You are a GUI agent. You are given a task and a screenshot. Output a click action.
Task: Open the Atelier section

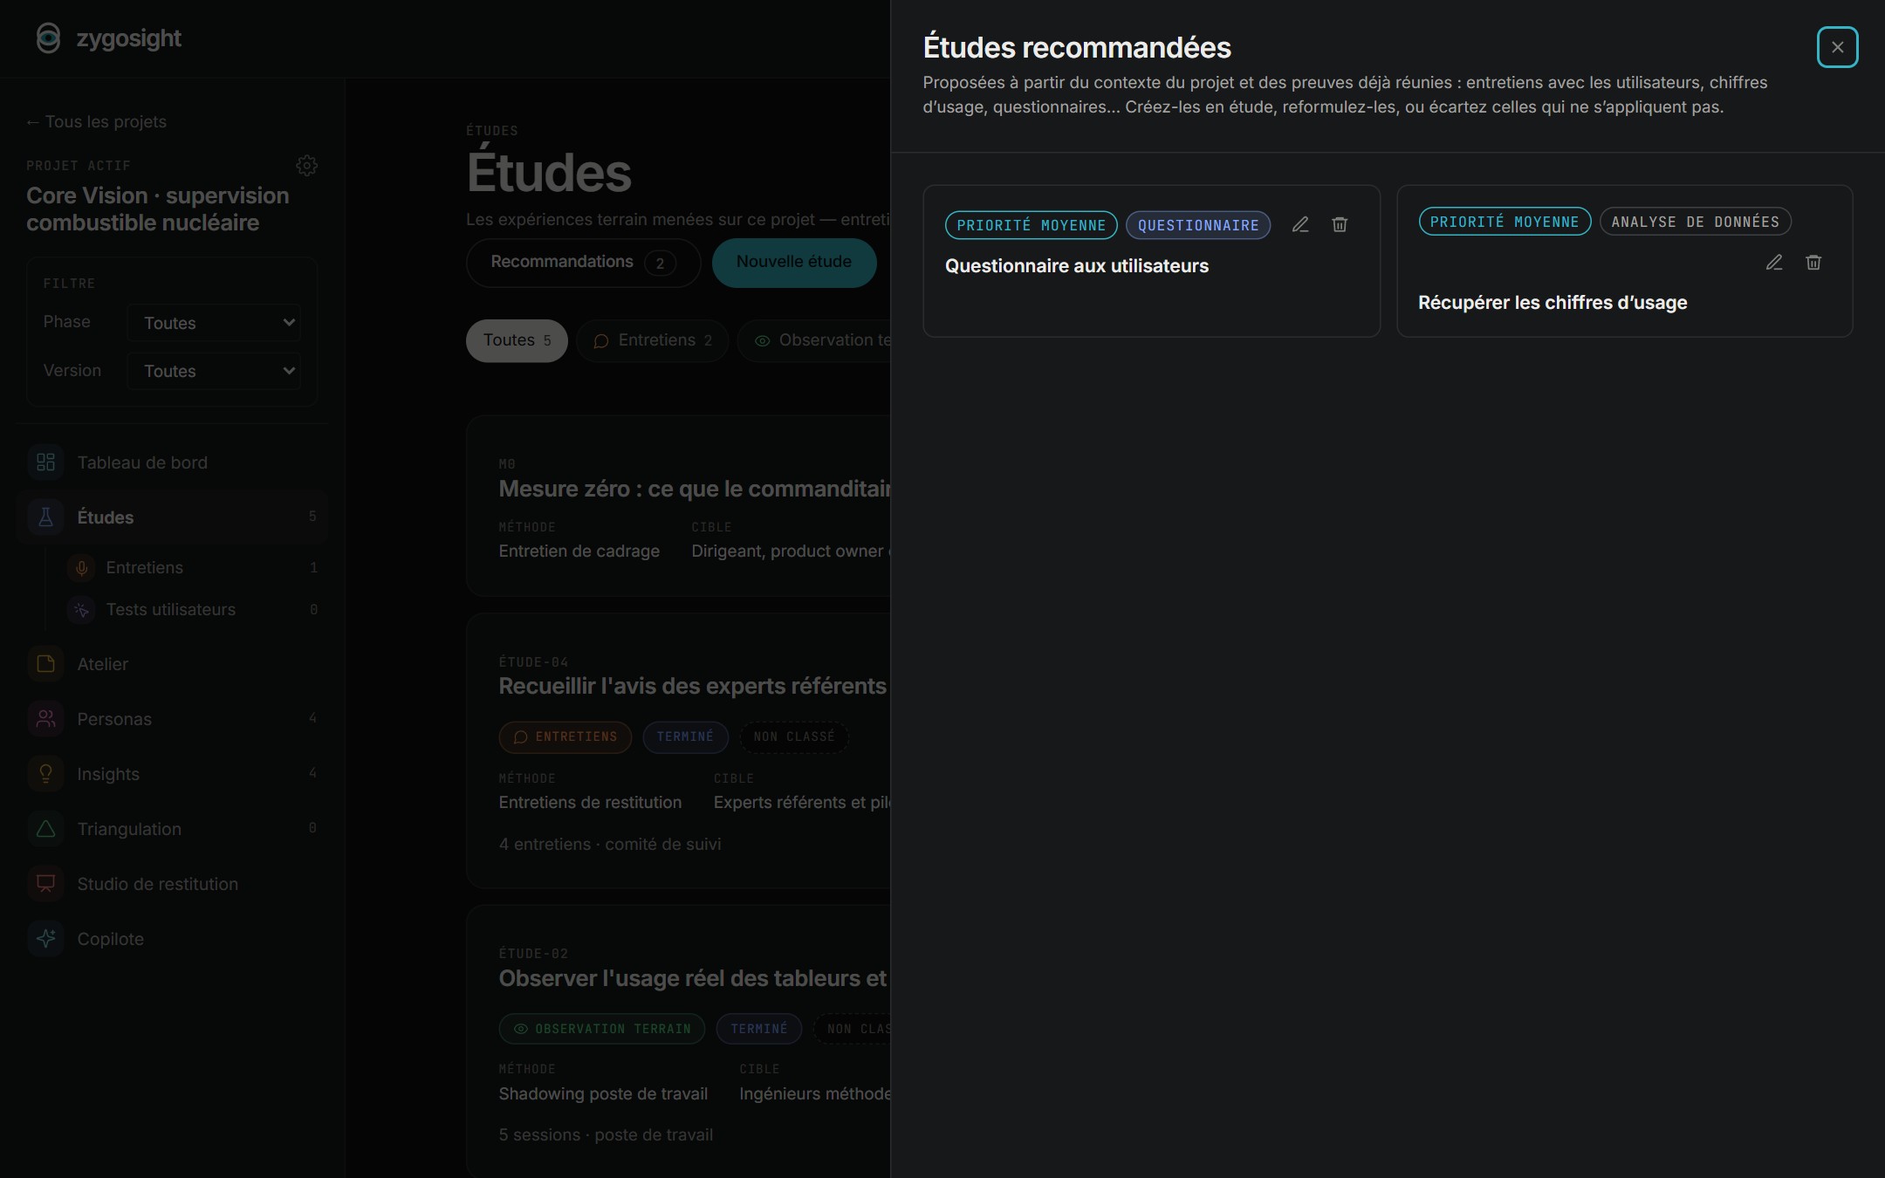pos(172,664)
